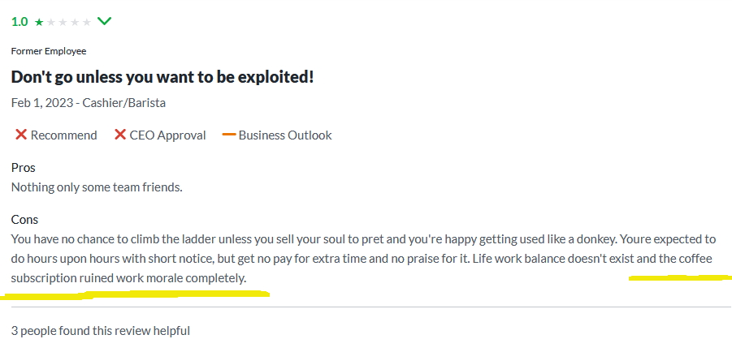
Task: Click the Former Employee label
Action: (49, 51)
